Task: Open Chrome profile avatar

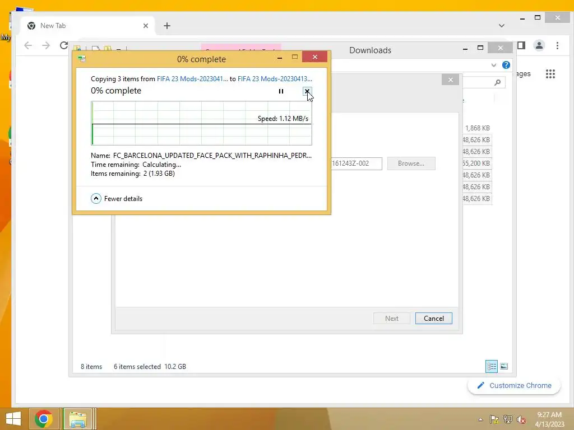Action: pyautogui.click(x=539, y=45)
